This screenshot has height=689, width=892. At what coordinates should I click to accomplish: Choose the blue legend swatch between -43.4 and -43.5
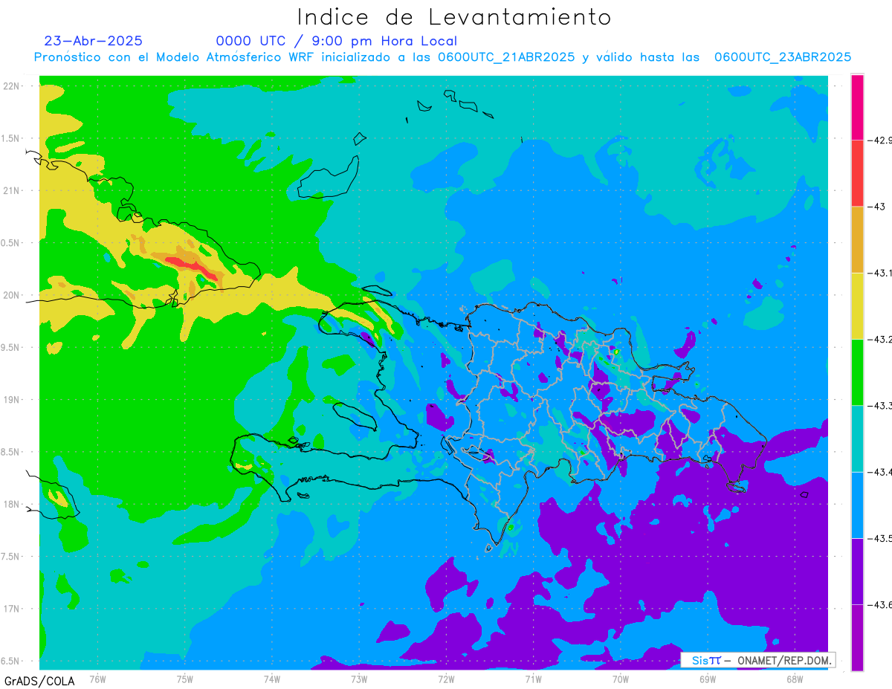tap(857, 505)
